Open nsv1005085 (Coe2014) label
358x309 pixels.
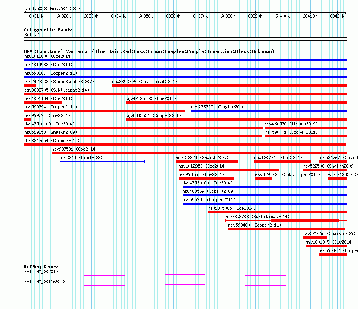tap(232, 208)
